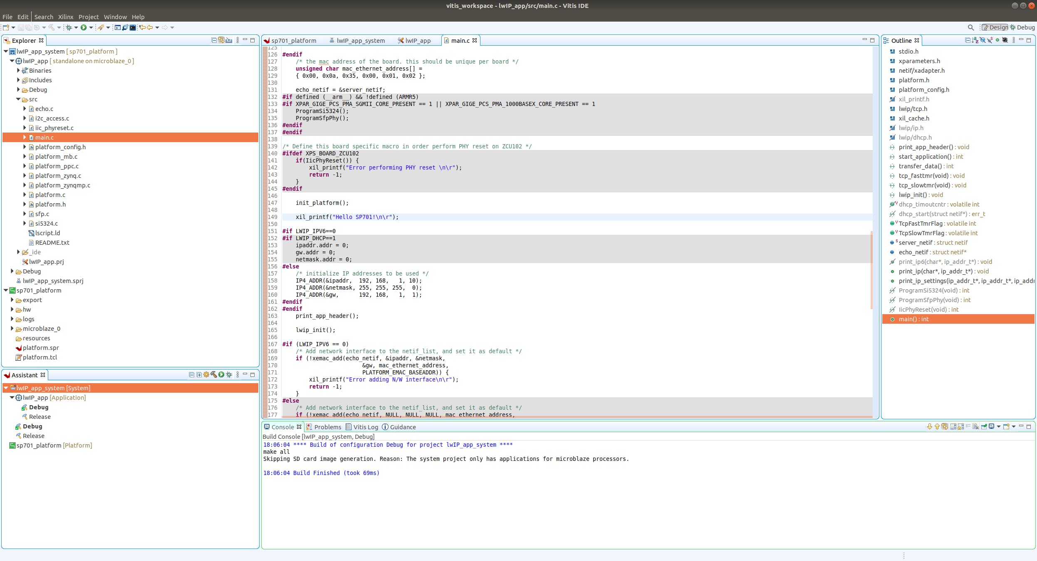Click the search magnifier icon at top right

tap(971, 28)
